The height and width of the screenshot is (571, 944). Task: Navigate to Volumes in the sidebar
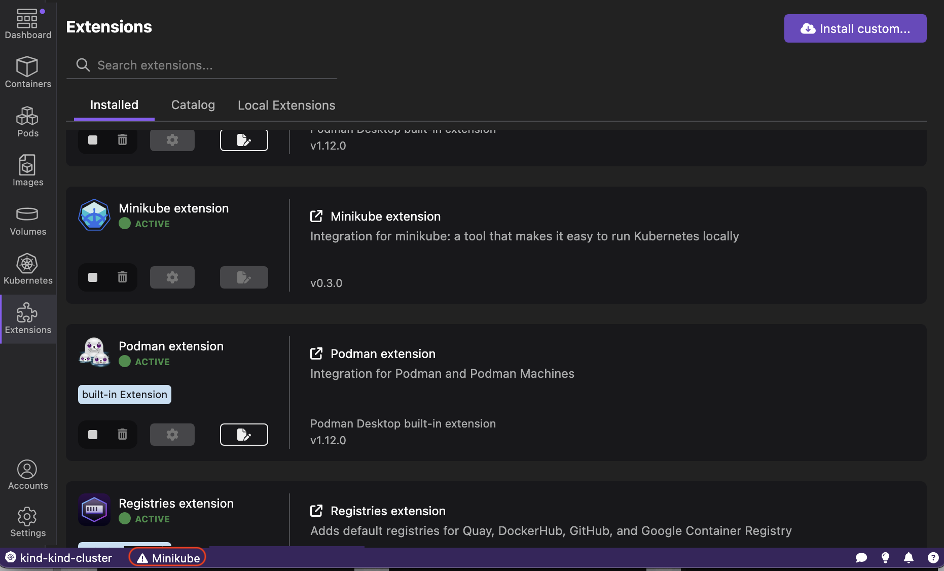coord(28,220)
